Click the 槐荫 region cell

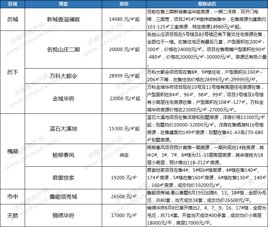coord(12,151)
